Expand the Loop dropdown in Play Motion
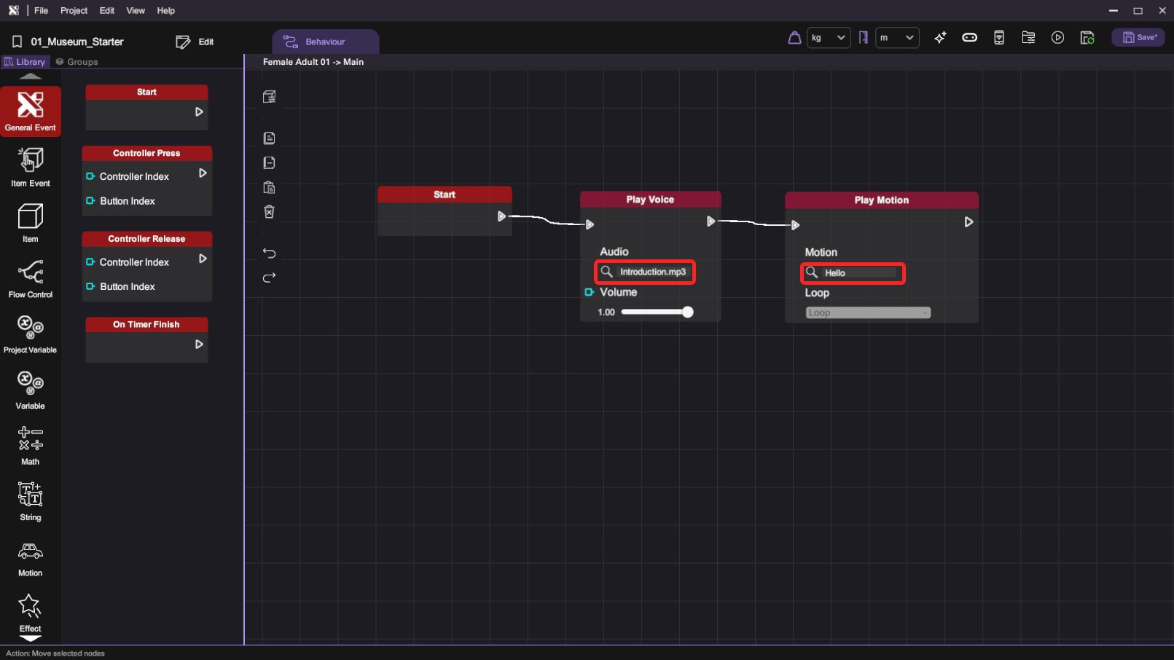 (867, 313)
